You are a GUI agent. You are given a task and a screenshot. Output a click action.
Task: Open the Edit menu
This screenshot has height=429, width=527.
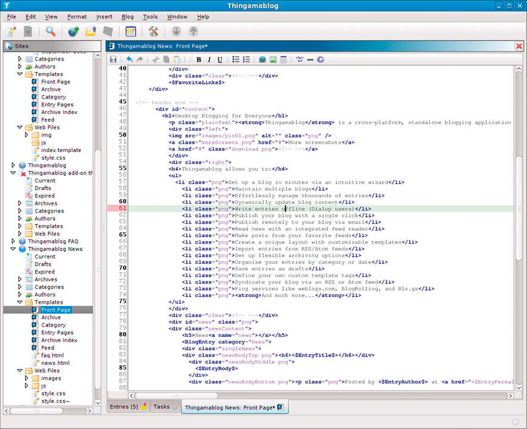pyautogui.click(x=30, y=17)
